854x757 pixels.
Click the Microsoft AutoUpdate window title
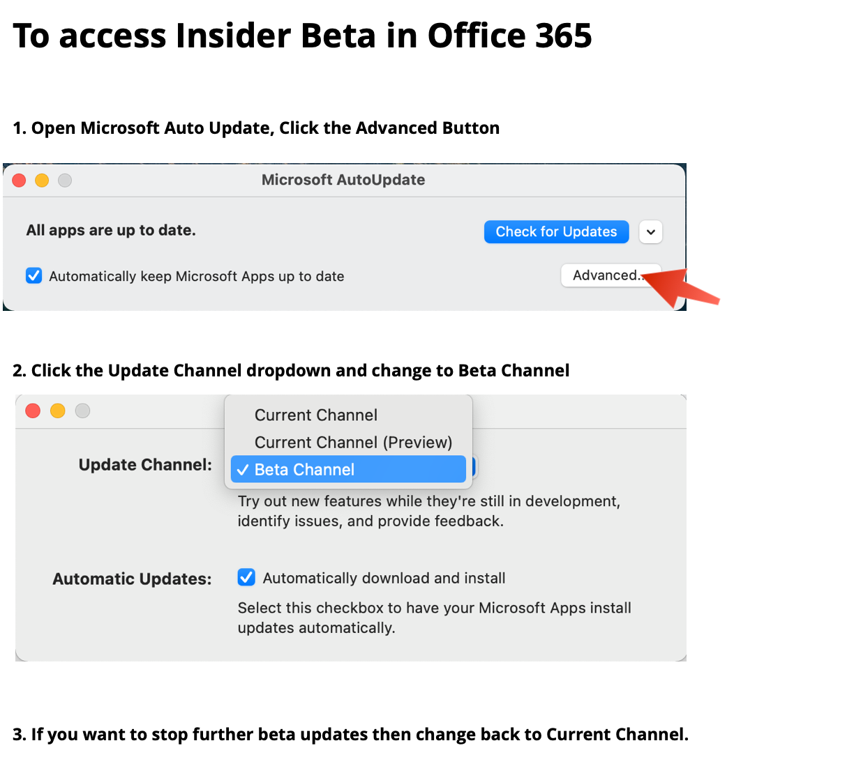(x=343, y=180)
